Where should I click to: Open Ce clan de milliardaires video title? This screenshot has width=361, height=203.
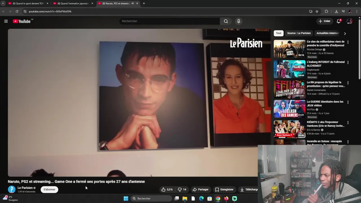(325, 43)
